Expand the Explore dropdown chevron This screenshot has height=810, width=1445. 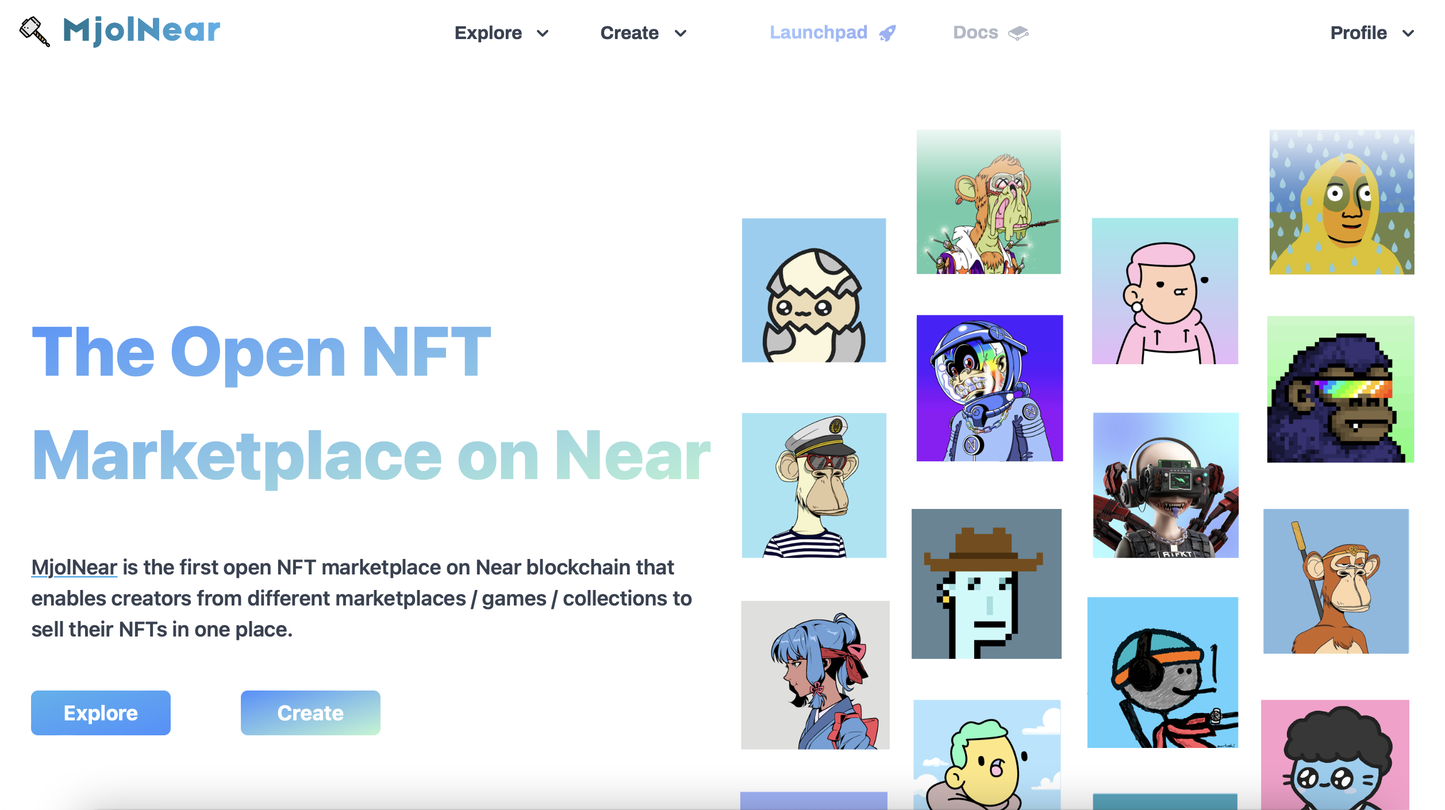[542, 33]
